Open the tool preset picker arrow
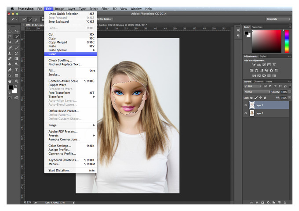The height and width of the screenshot is (211, 299). click(x=17, y=19)
